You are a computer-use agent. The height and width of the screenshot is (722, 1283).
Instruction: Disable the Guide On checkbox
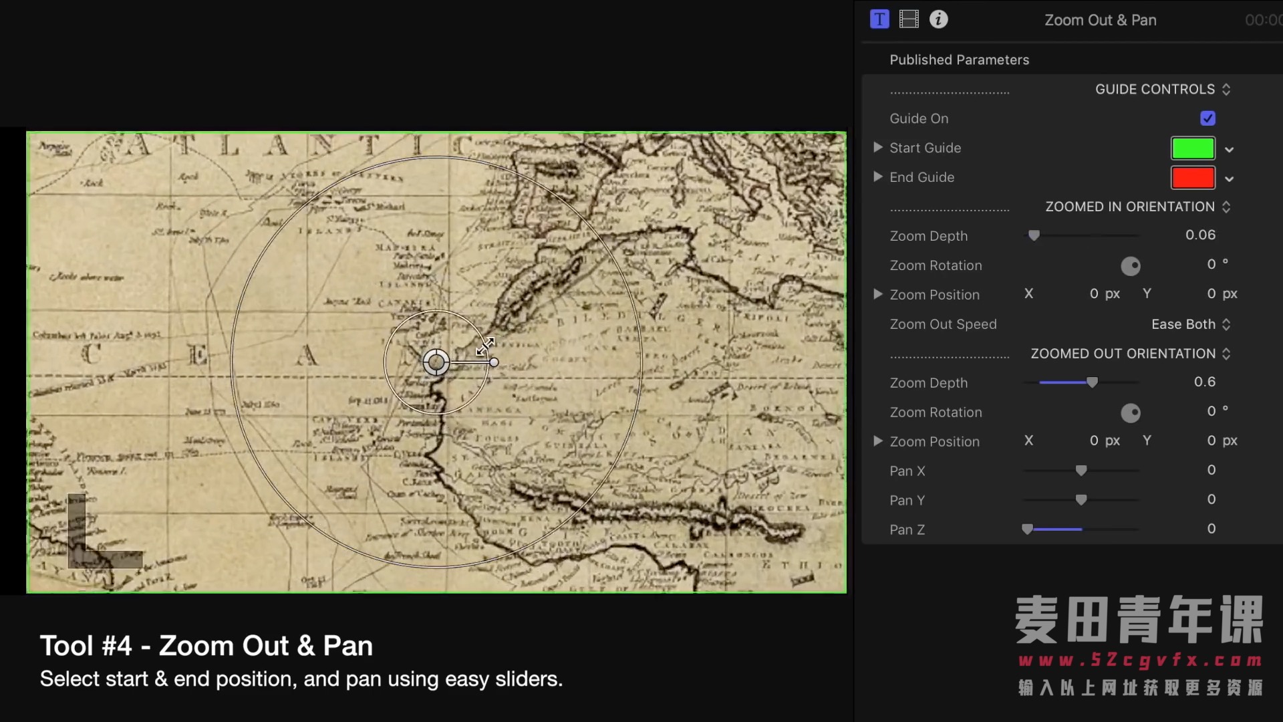(1207, 118)
